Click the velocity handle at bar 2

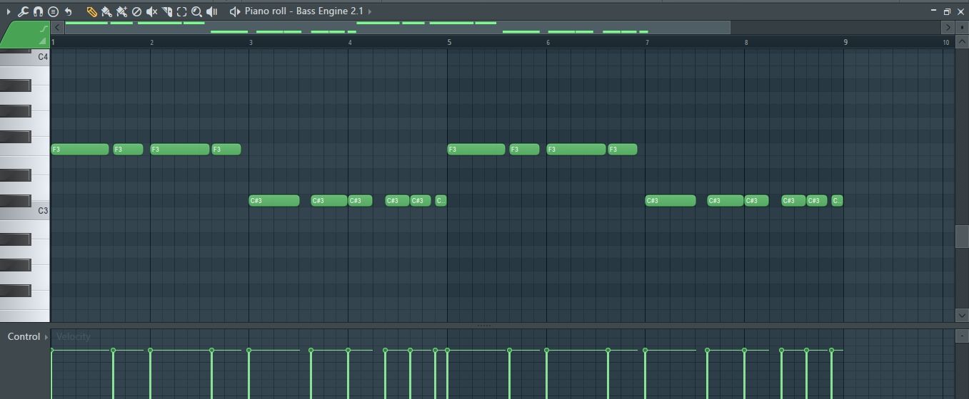coord(150,350)
